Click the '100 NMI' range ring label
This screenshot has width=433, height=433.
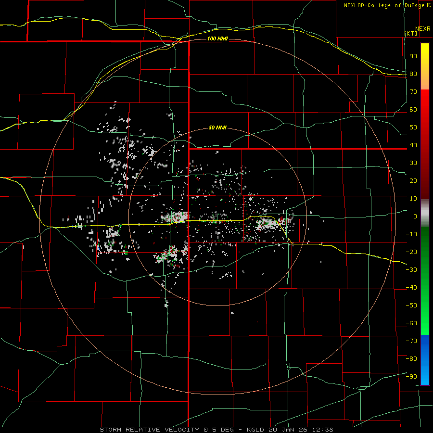pos(217,38)
